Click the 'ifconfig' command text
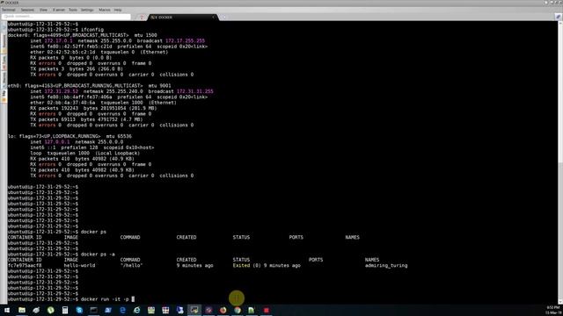Screen dimensions: 563x316 point(91,30)
